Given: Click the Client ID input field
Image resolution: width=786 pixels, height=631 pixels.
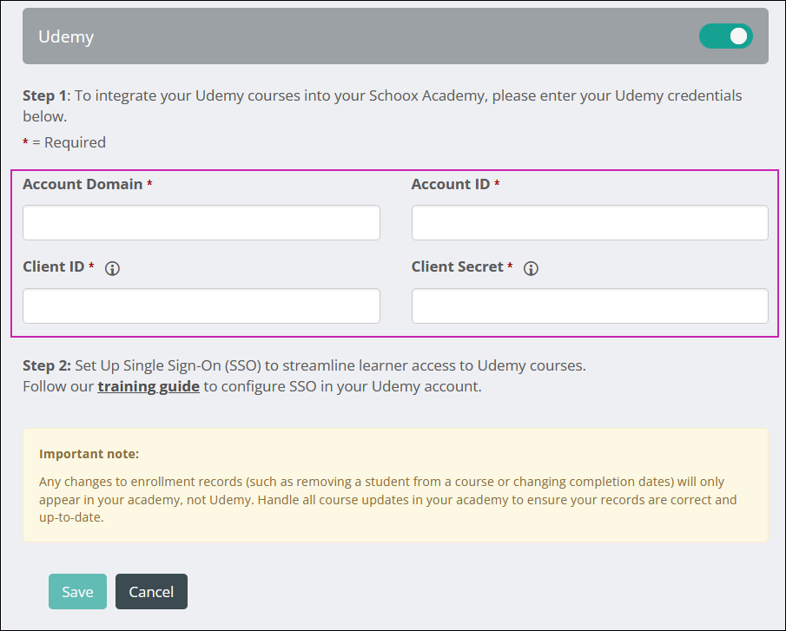Looking at the screenshot, I should tap(201, 306).
